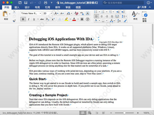Click the Copy icon
Viewport: 154px width, 115px height.
point(14,16)
